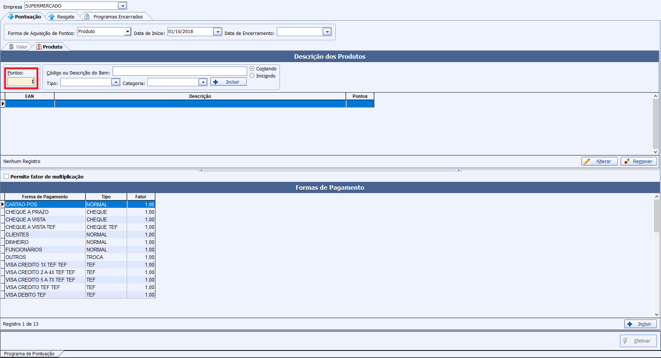Switch to the Resgate tab

[65, 17]
